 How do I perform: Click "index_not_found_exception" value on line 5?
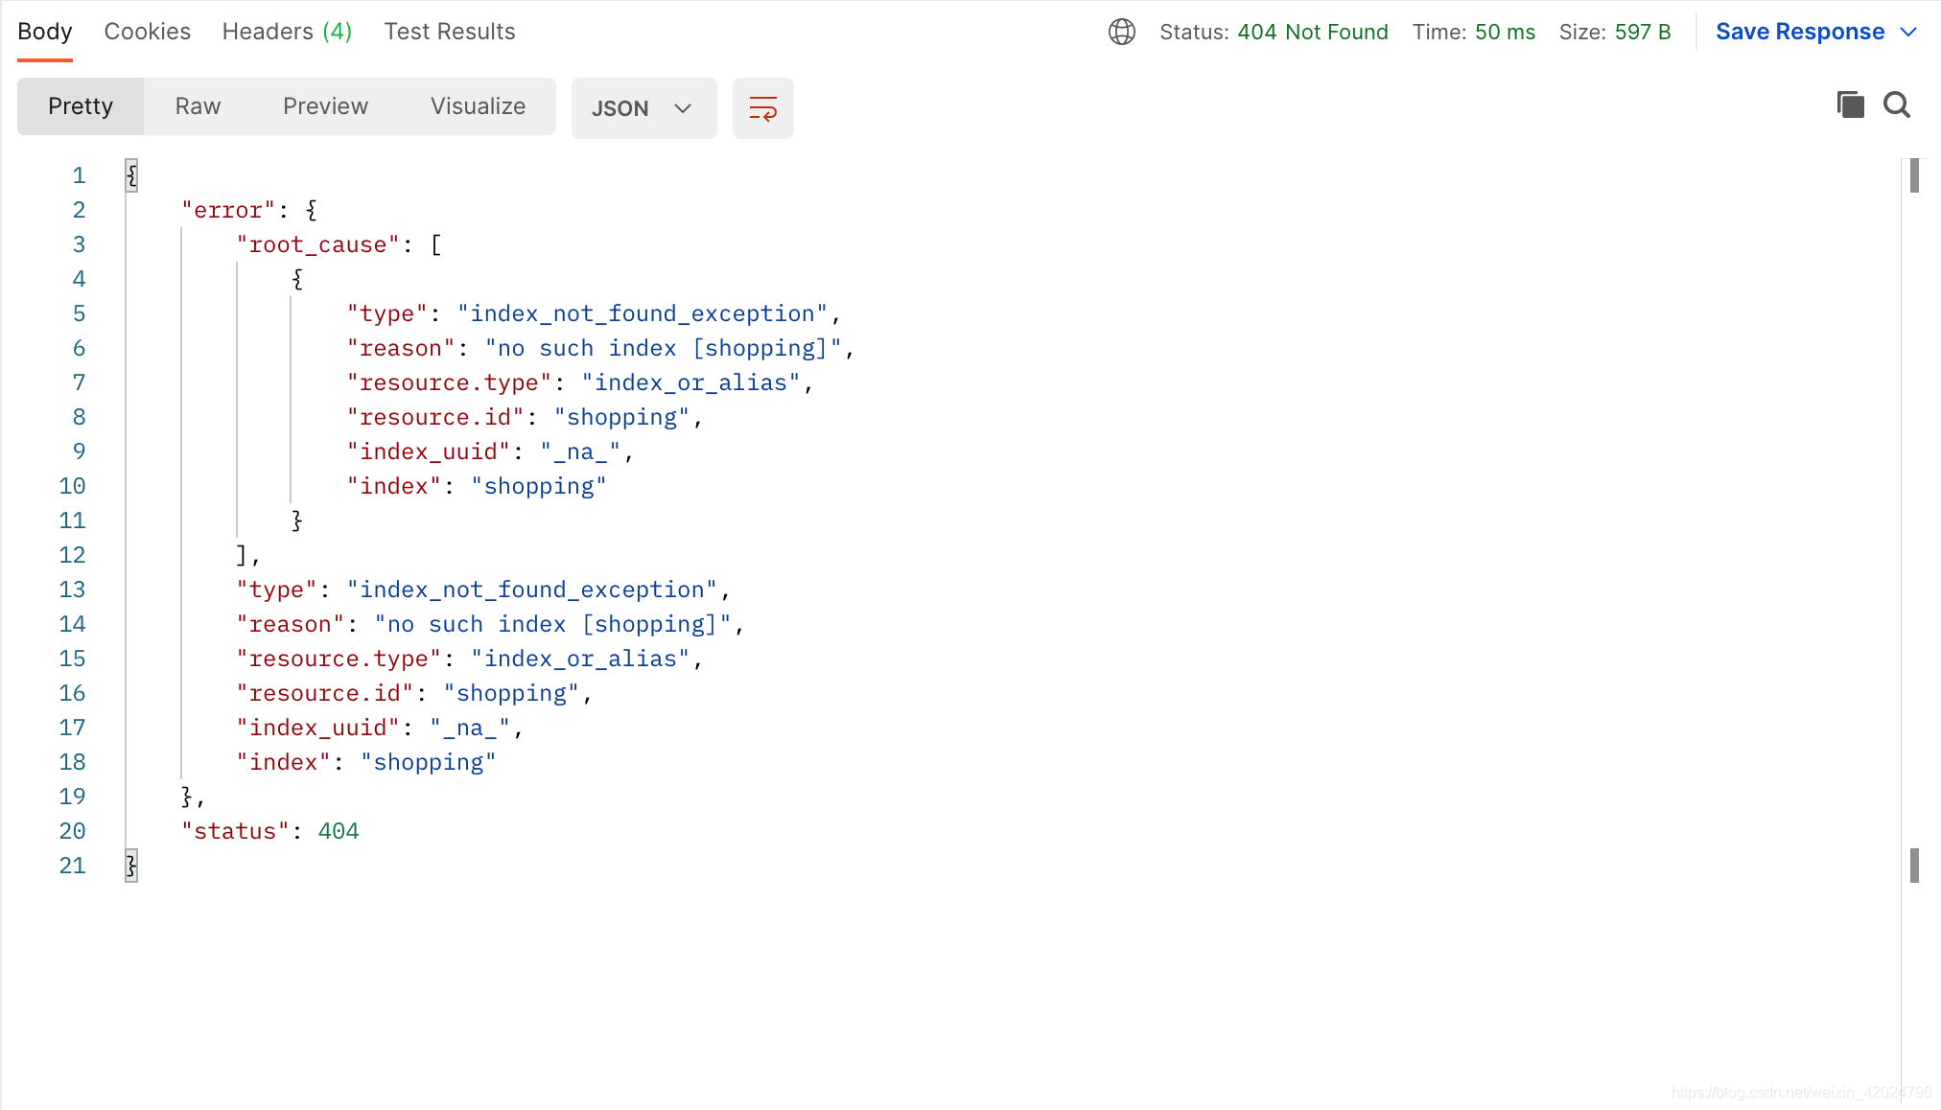click(x=643, y=313)
